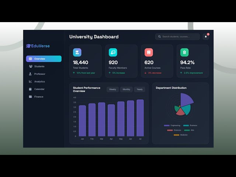Screen dimensions: 236x177
Task: Click the Faculty Members teacher icon tile
Action: (x=113, y=52)
